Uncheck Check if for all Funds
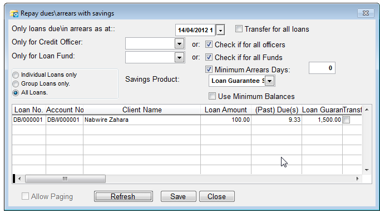The image size is (380, 213). click(209, 57)
